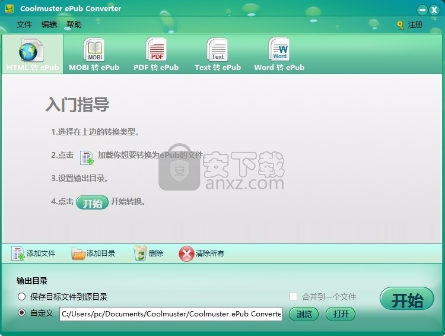Select the HTML 转 ePub conversion mode
The width and height of the screenshot is (445, 336).
click(x=33, y=55)
